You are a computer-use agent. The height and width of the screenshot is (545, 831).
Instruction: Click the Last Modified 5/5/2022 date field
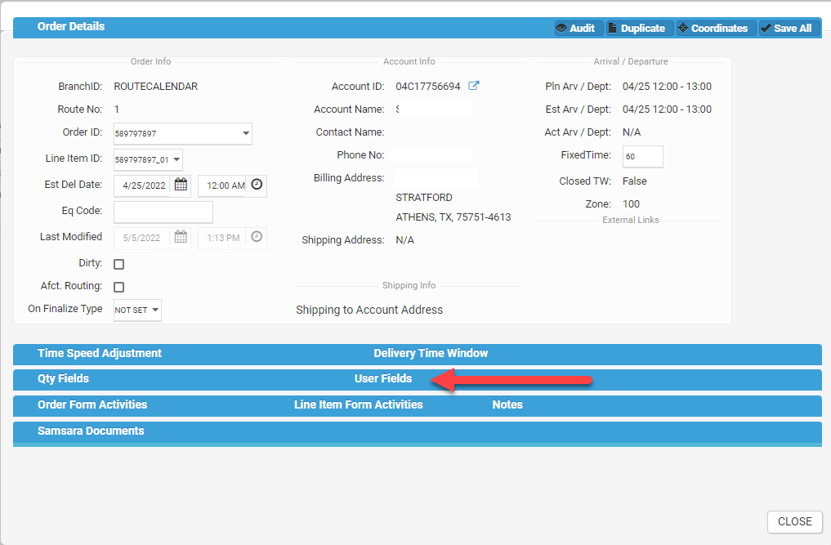point(141,238)
